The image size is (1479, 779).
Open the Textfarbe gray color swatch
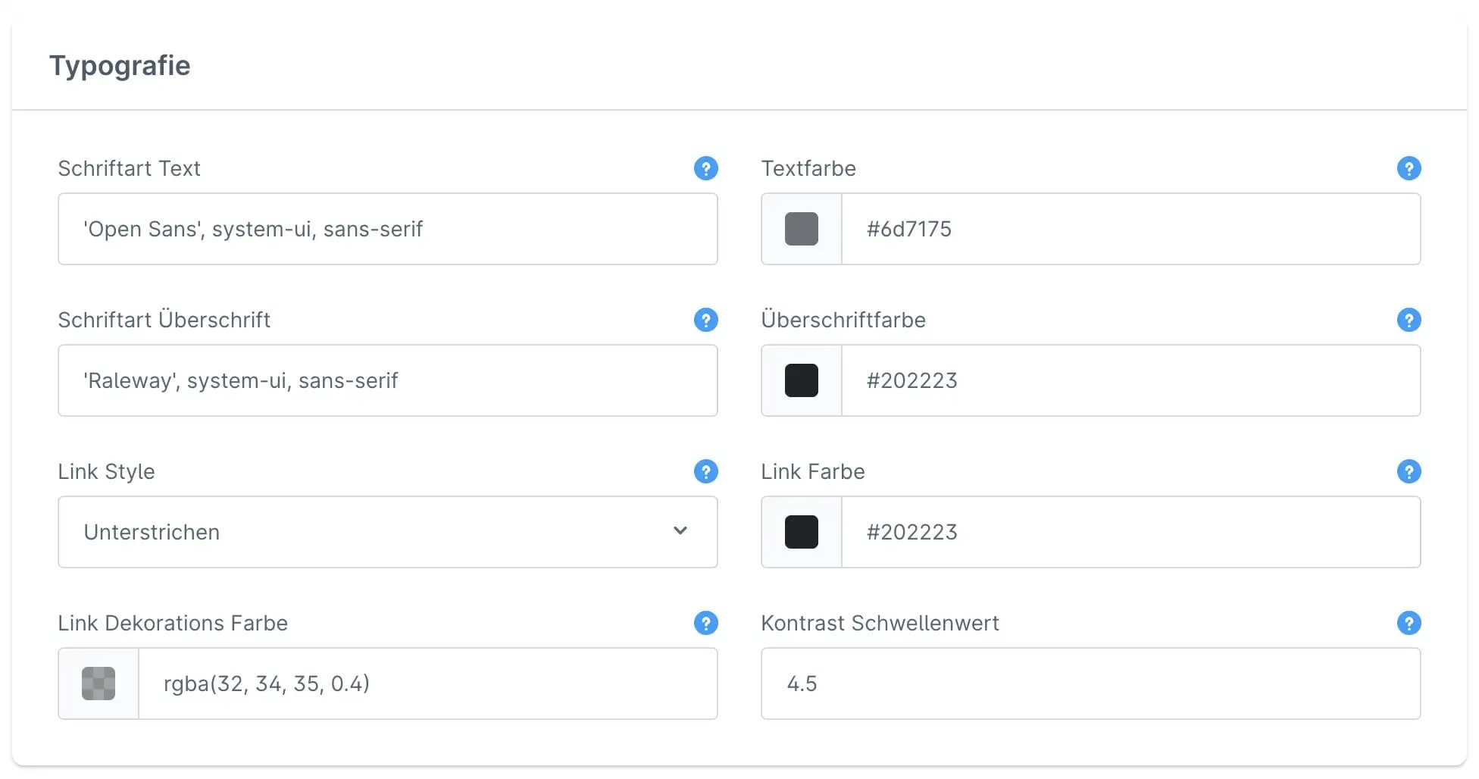pyautogui.click(x=801, y=229)
